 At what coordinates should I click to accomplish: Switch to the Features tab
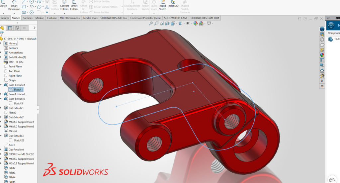[x=5, y=18]
